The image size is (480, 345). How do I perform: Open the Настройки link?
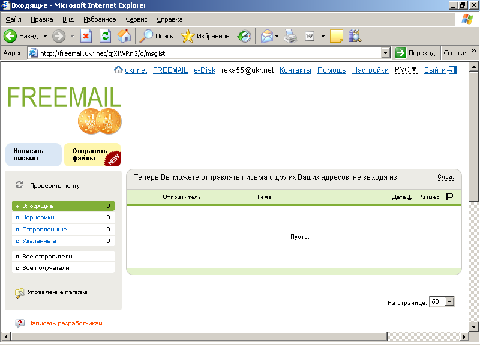[x=370, y=70]
